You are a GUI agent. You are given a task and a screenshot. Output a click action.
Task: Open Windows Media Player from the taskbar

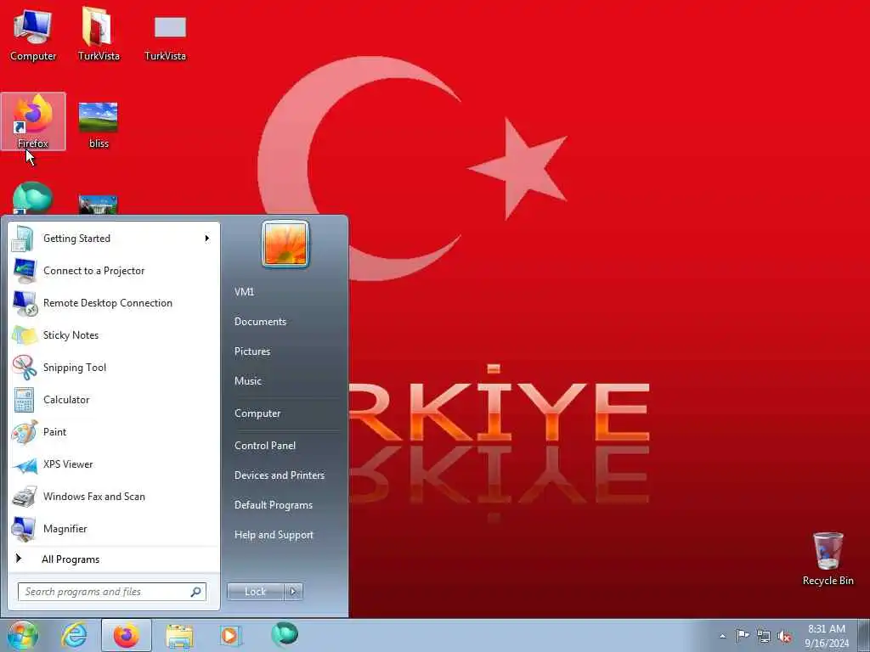pos(229,635)
